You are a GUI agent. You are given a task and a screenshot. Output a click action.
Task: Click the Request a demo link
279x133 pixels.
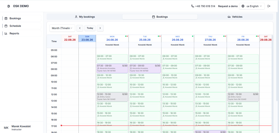point(228,6)
